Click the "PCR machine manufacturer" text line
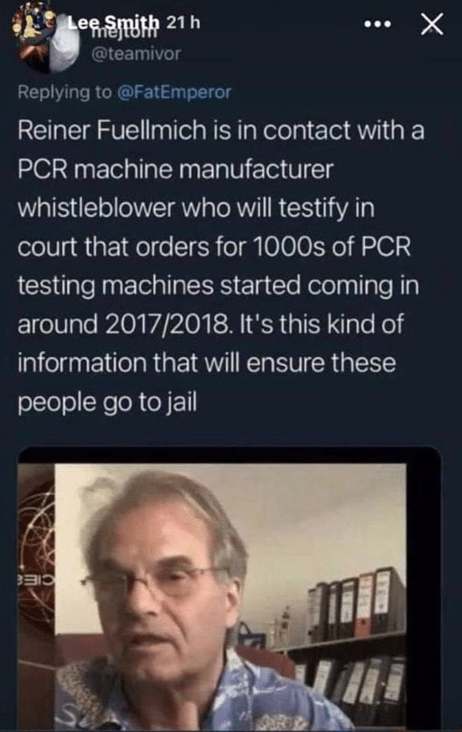462x732 pixels. [x=176, y=169]
